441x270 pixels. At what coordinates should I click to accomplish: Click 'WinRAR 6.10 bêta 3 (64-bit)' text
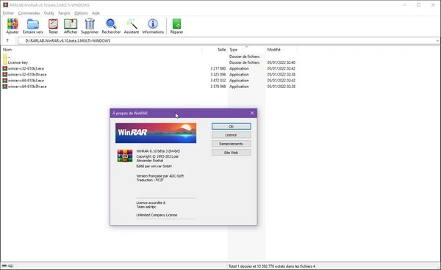click(158, 151)
